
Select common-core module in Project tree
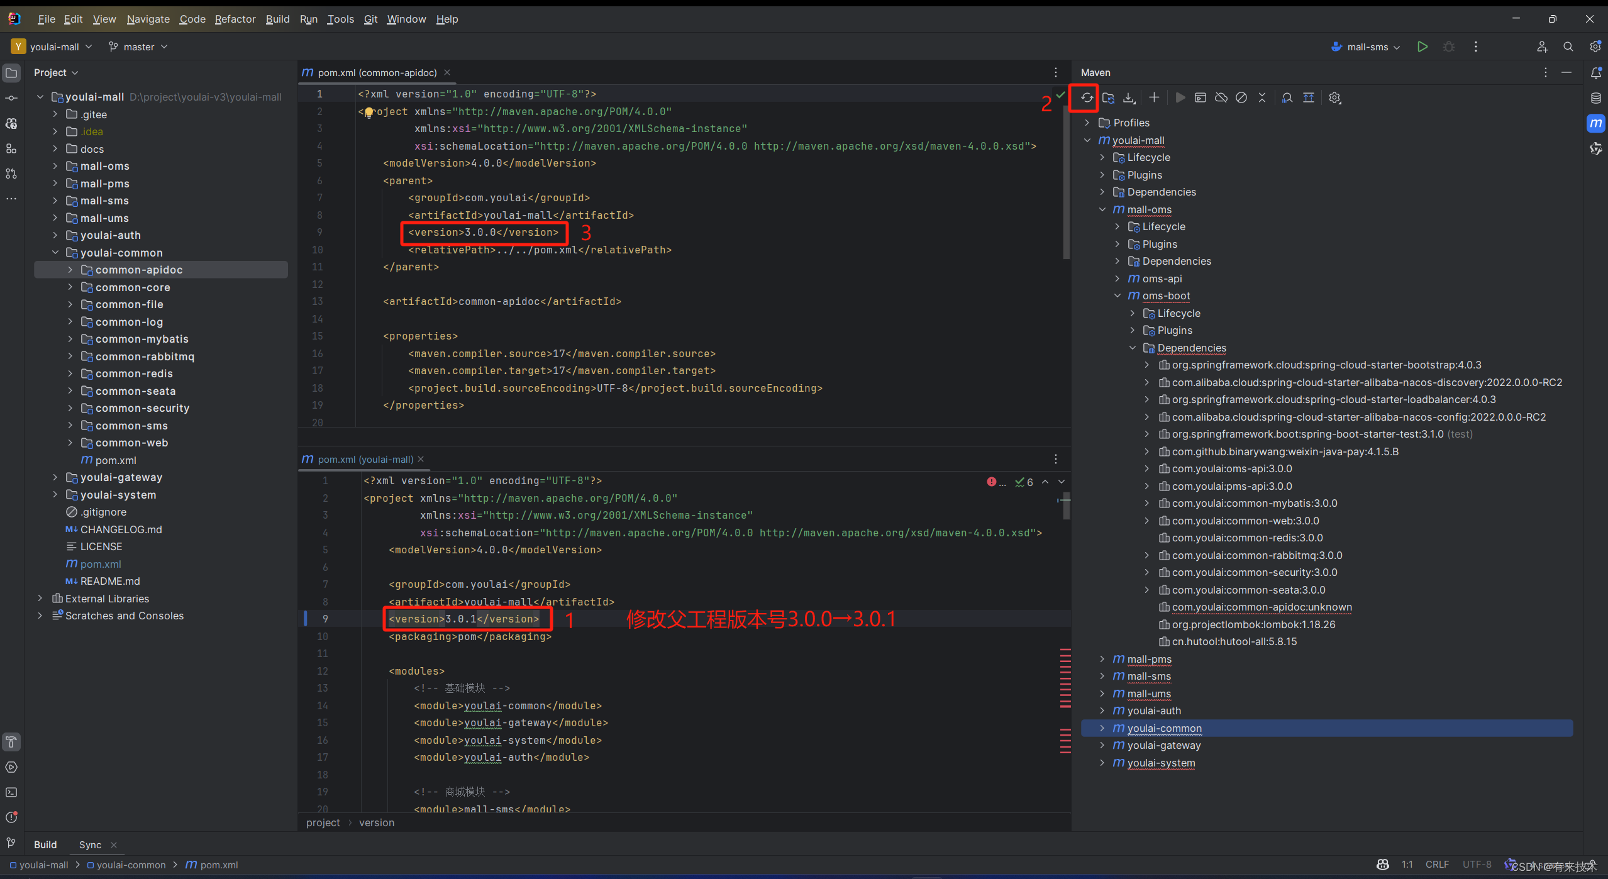(133, 287)
